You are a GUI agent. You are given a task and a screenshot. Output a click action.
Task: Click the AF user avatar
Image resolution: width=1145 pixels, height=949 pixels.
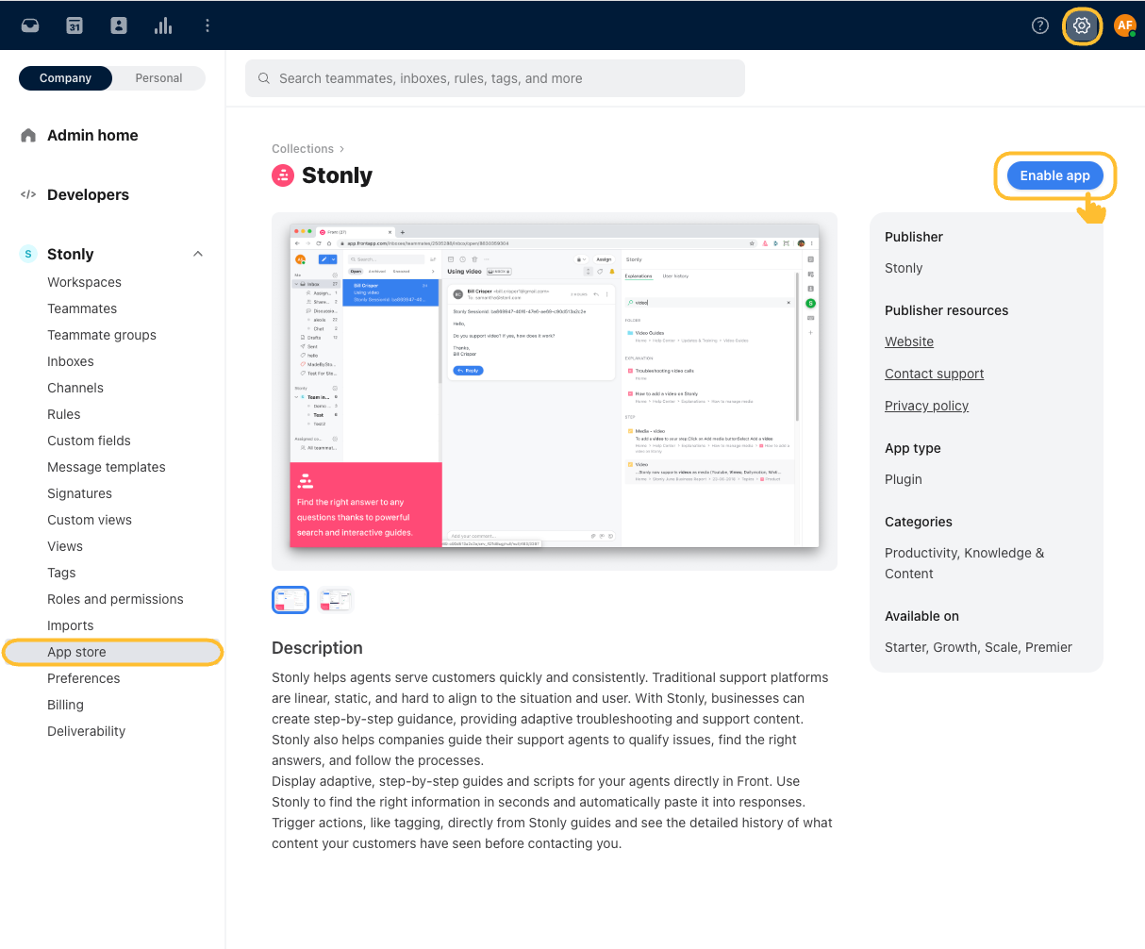point(1124,25)
